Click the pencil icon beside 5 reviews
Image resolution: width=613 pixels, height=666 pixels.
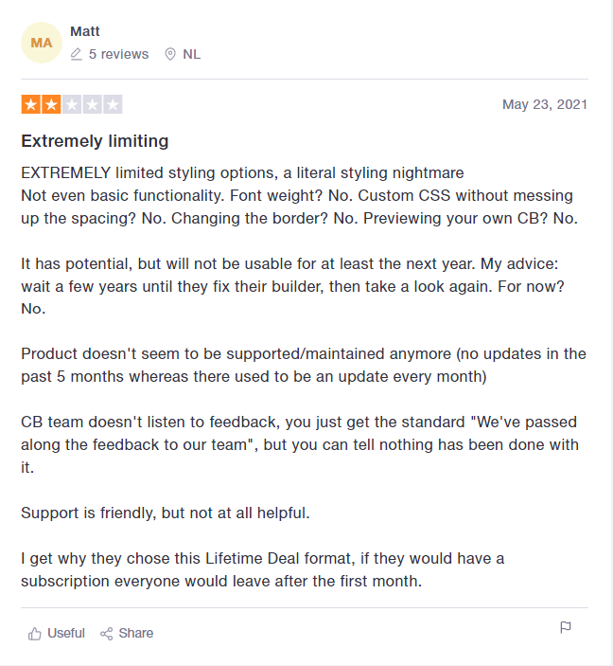pyautogui.click(x=77, y=54)
